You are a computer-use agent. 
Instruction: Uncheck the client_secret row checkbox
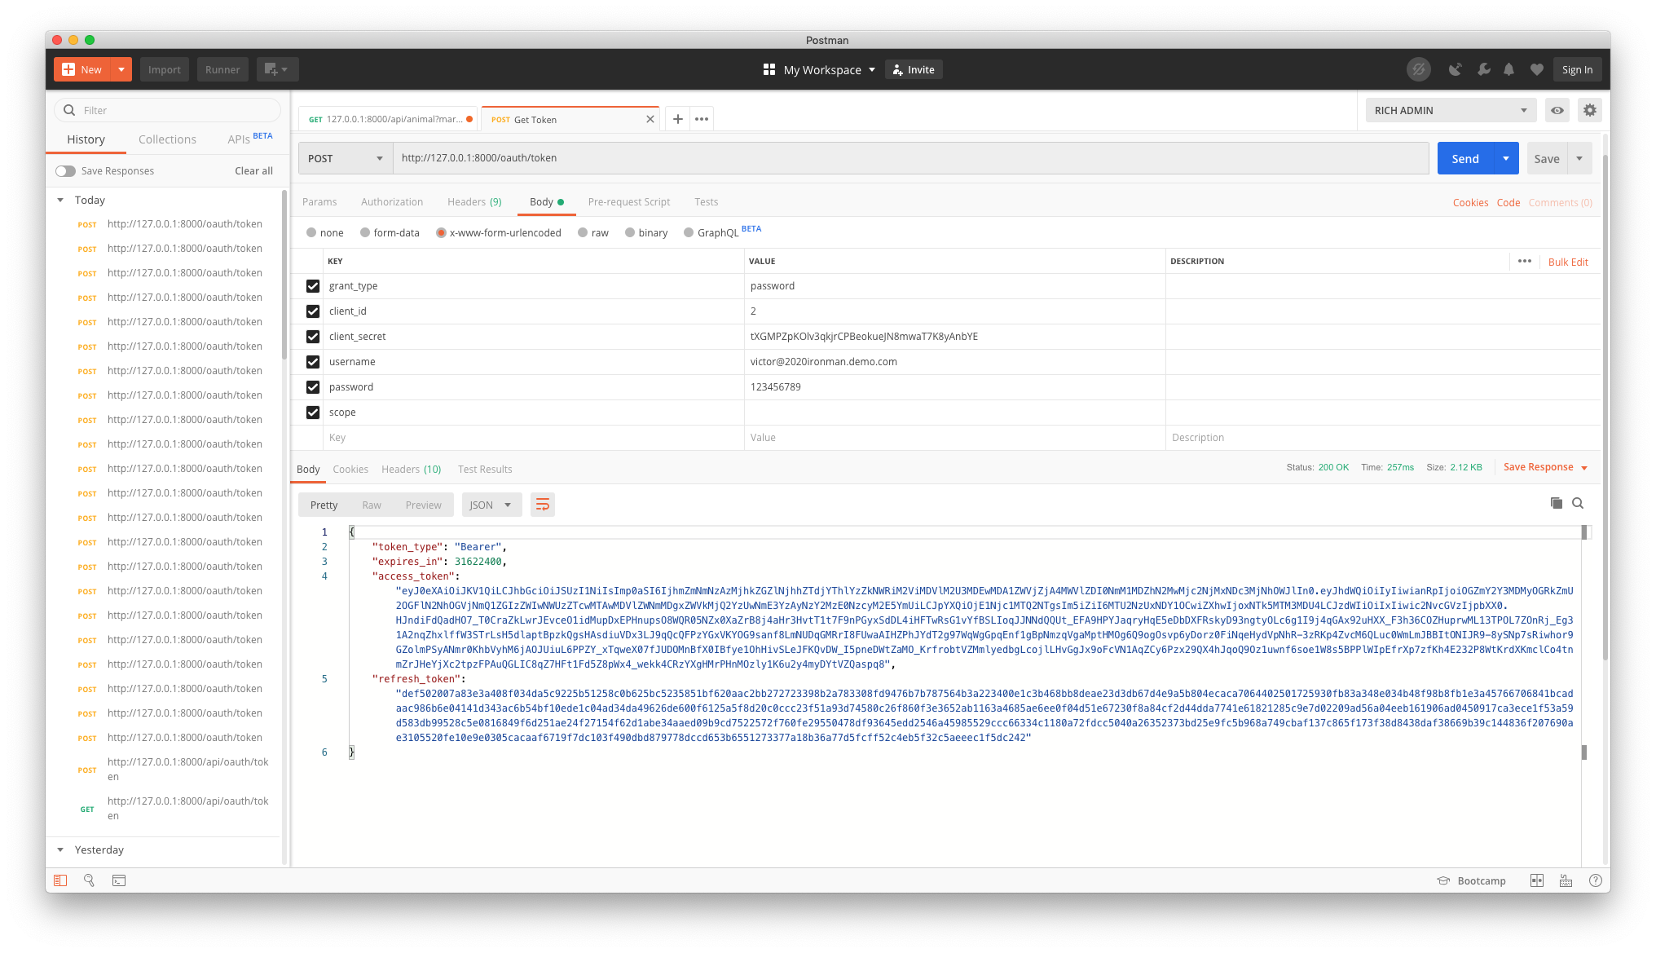[313, 337]
